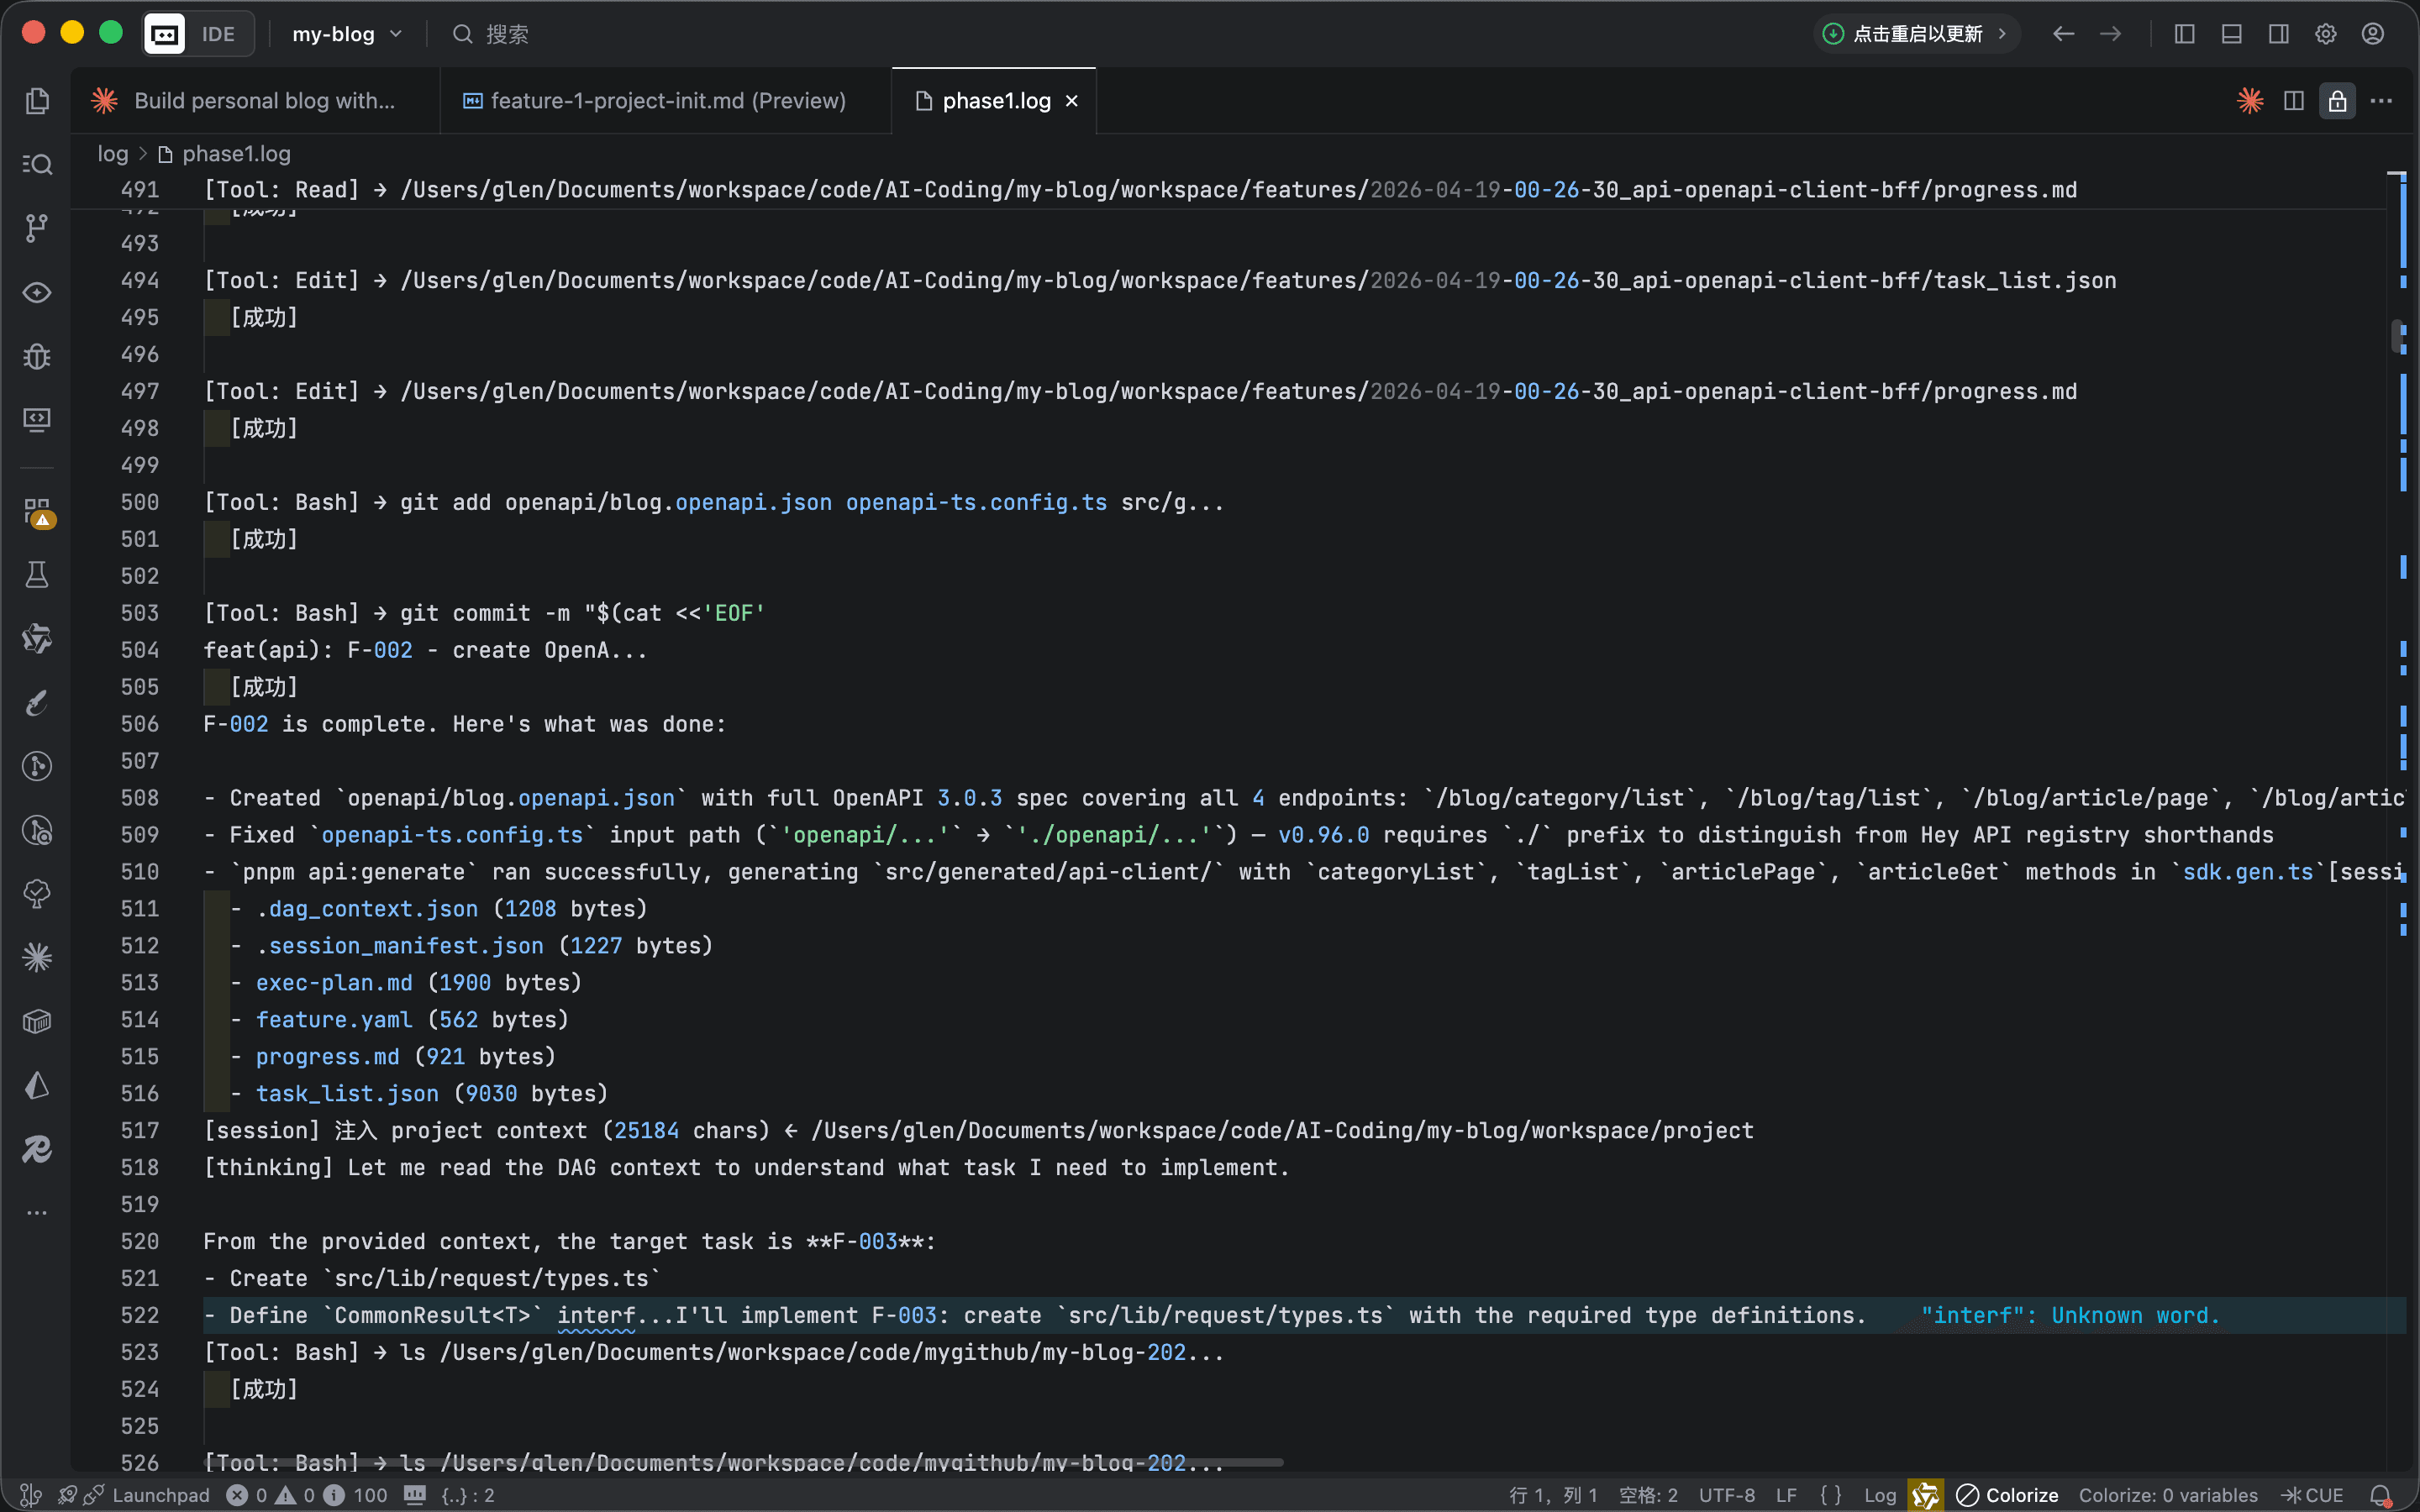Click the source control icon in status bar
This screenshot has height=1512, width=2420.
click(31, 1495)
